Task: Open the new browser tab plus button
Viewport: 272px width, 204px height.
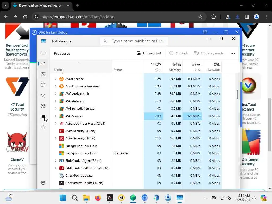Action: (x=78, y=6)
